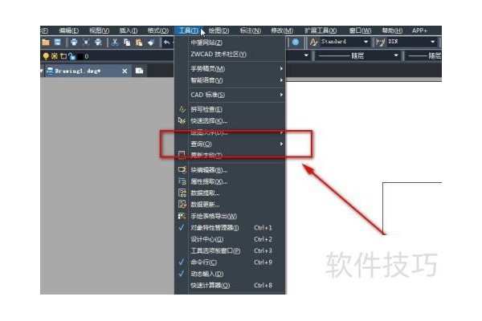Click the 快速选择 quick select icon
482x321 pixels.
(x=182, y=120)
